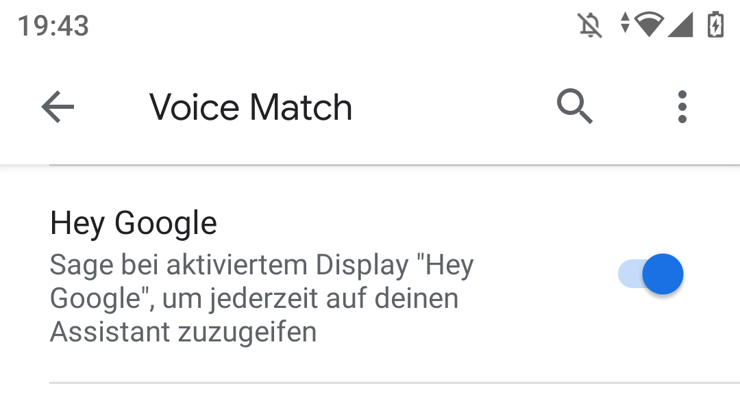Tap the "Google", um jederzeit auf deinen" line
Screen dimensions: 740x403
click(254, 298)
